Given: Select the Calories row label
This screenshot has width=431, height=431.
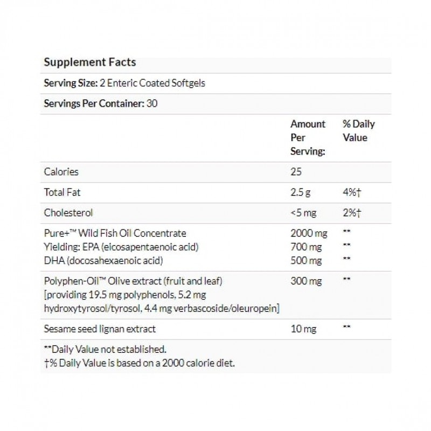Looking at the screenshot, I should (61, 172).
